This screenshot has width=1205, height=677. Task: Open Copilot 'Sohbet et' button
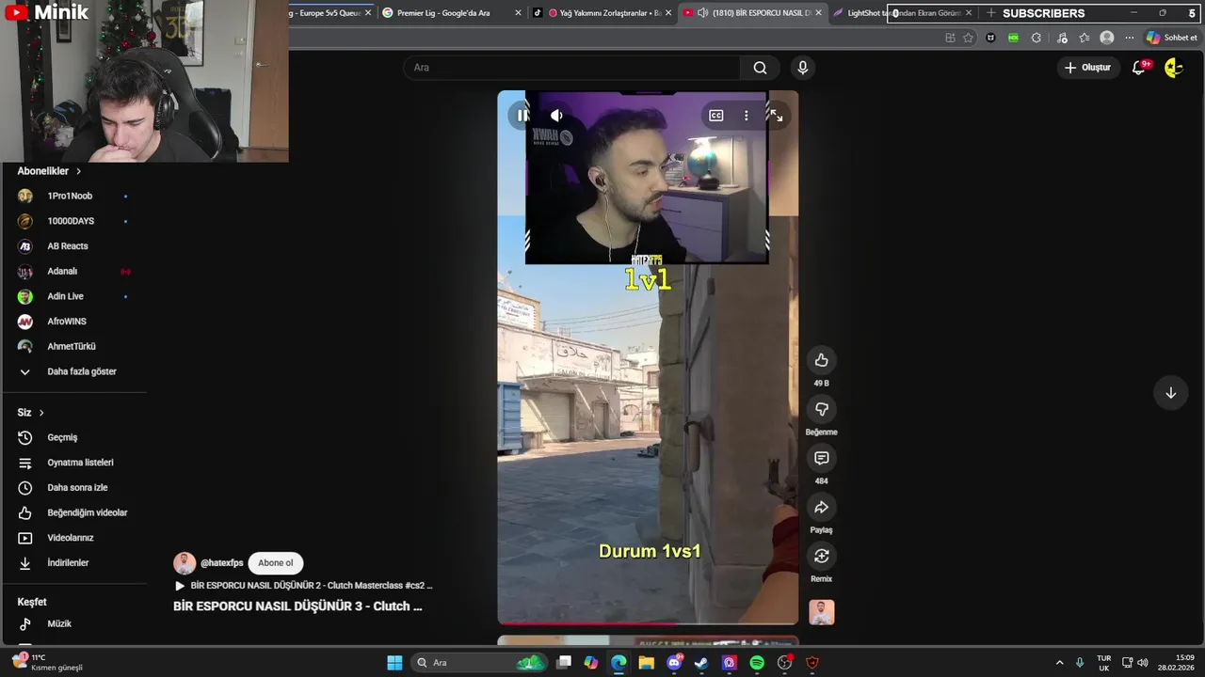(x=1171, y=38)
